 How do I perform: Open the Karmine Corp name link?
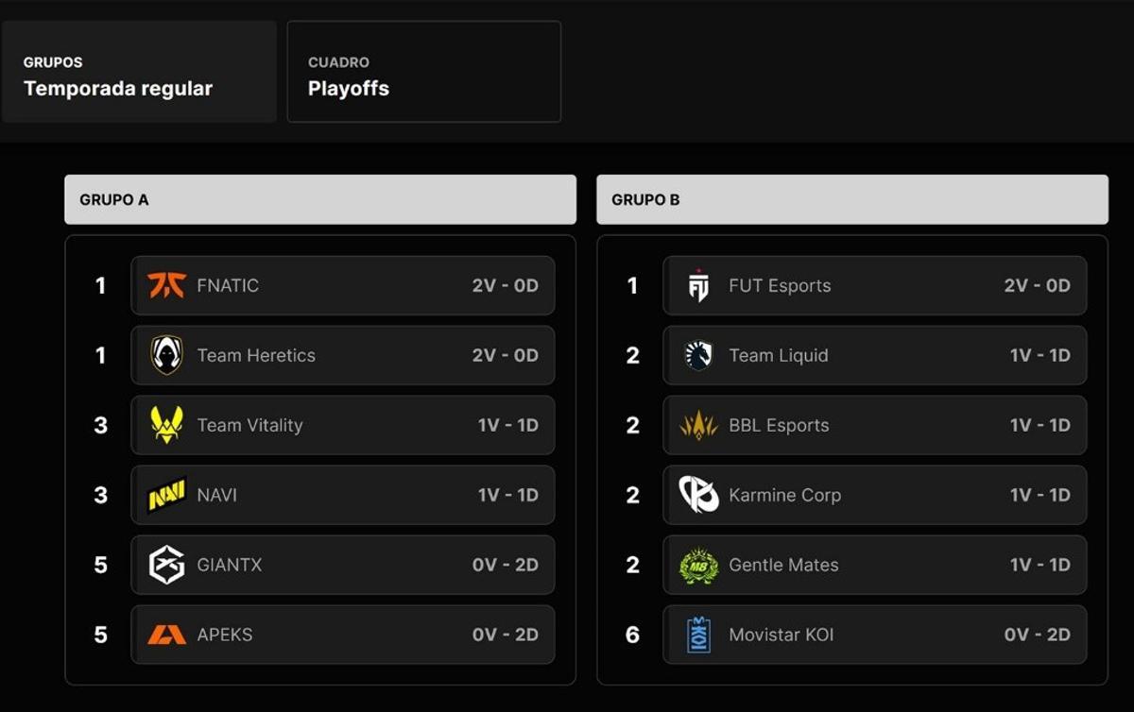[x=784, y=495]
